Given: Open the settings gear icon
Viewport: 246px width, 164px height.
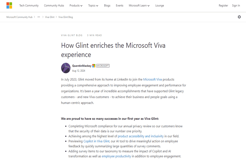Looking at the screenshot, I should click(x=239, y=17).
